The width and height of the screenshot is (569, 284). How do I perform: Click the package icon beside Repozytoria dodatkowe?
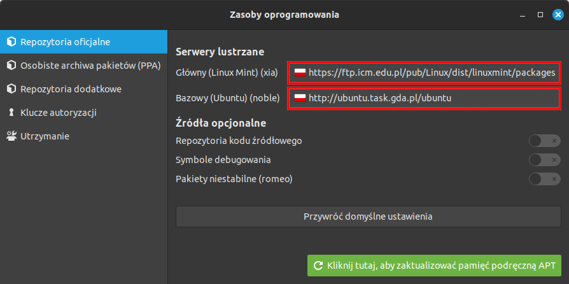11,89
